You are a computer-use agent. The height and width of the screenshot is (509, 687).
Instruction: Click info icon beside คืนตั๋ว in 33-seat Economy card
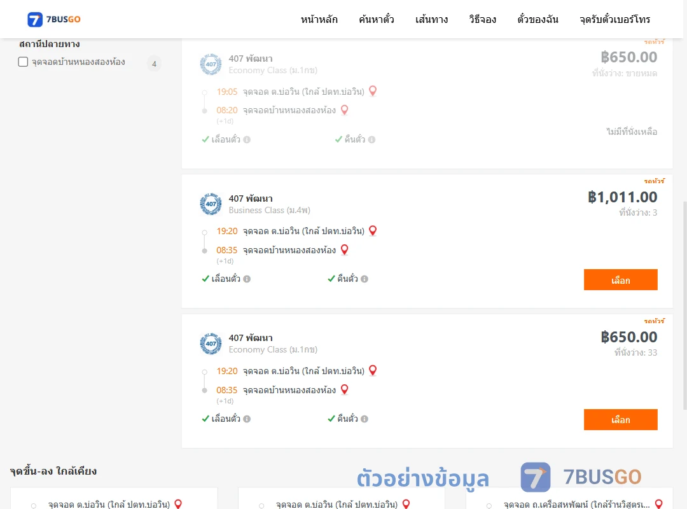click(364, 419)
